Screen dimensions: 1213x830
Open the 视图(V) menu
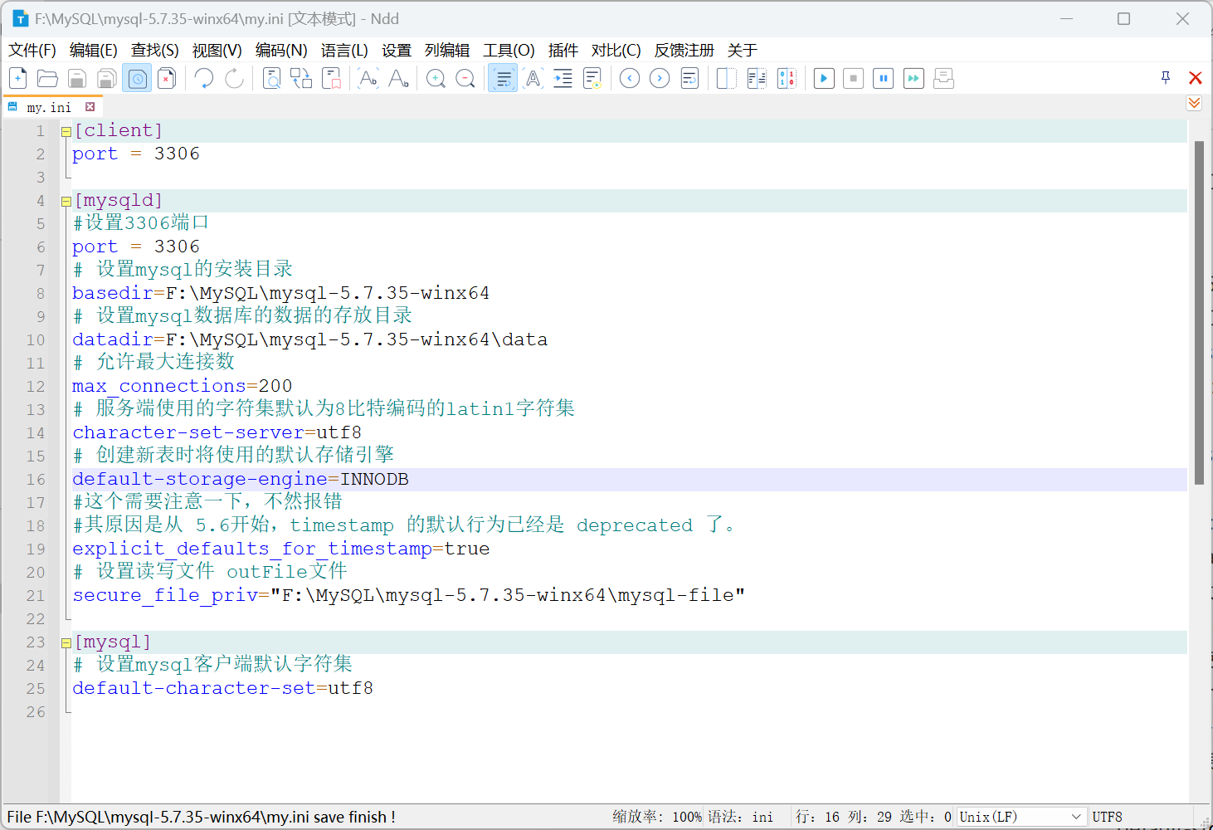coord(217,51)
